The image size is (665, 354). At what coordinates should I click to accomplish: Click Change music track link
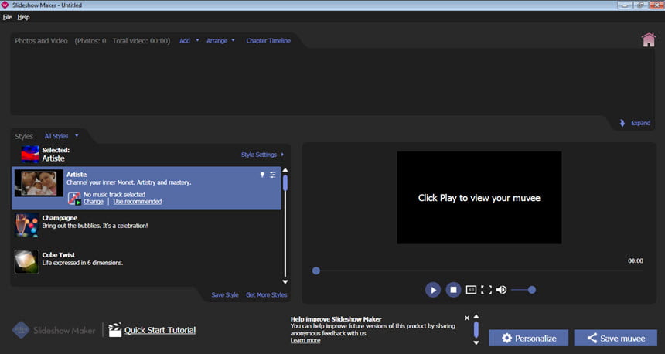(94, 202)
